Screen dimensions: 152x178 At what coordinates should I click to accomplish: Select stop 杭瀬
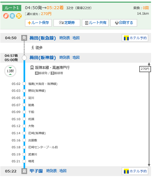click(x=31, y=119)
